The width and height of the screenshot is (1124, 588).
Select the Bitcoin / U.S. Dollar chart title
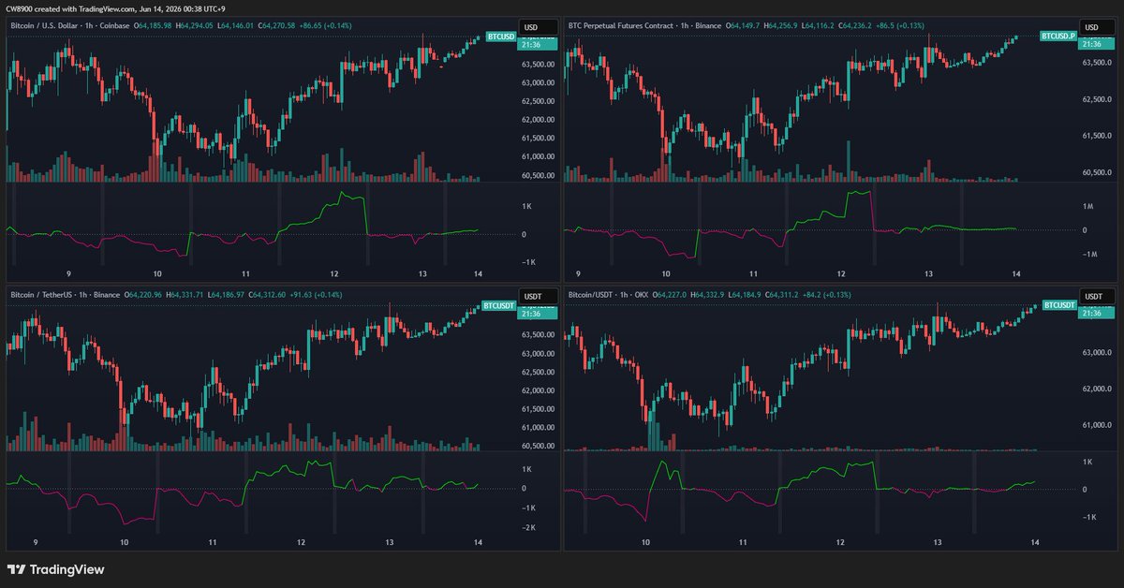pyautogui.click(x=71, y=24)
